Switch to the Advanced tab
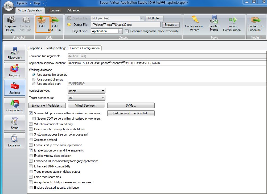 [x=74, y=10]
